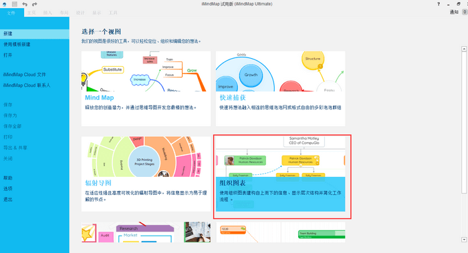The image size is (468, 253).
Task: Click the notification count badge showing 0
Action: (x=465, y=12)
